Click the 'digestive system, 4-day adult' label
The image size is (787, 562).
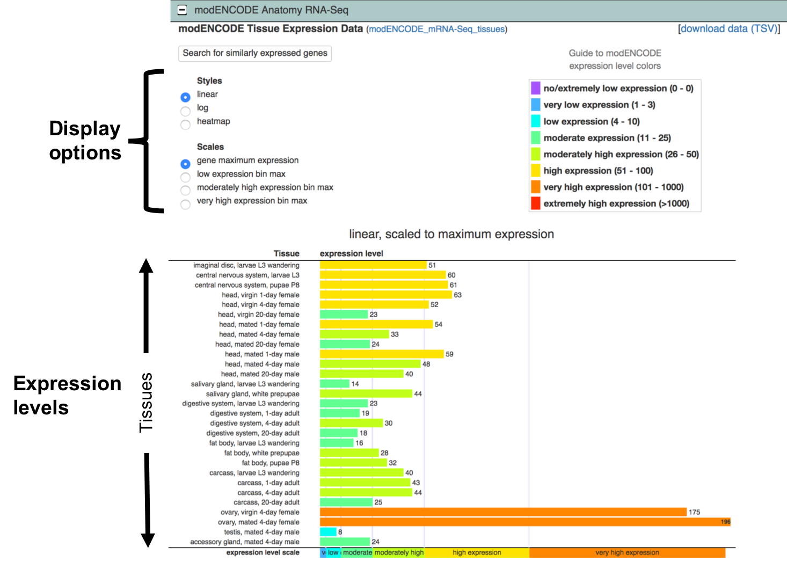(255, 424)
